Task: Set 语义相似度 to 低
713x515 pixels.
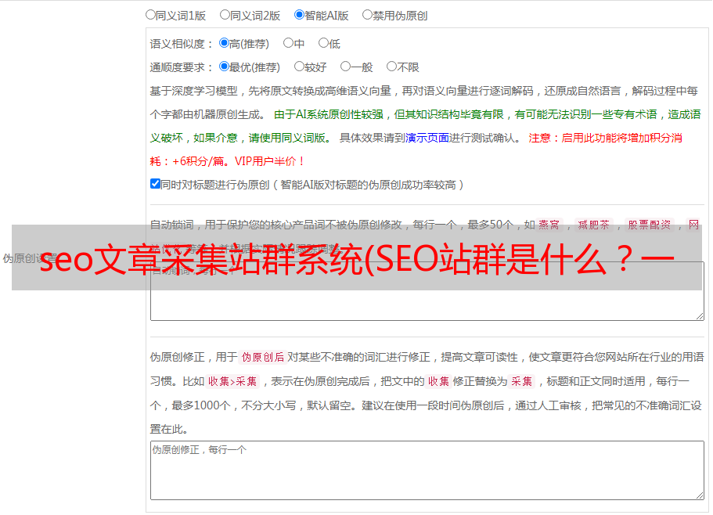Action: click(323, 43)
